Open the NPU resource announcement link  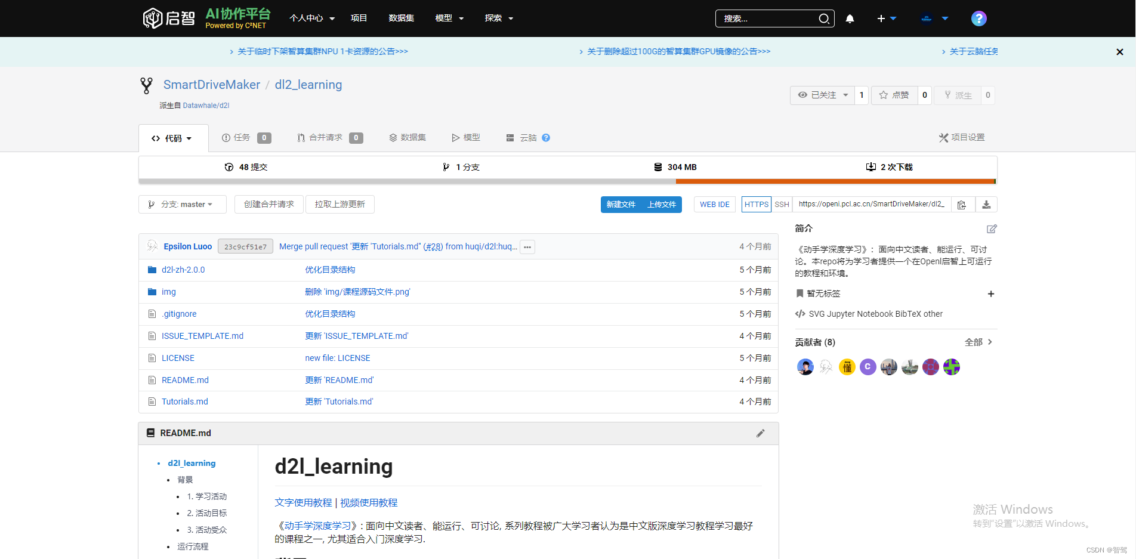pyautogui.click(x=322, y=51)
